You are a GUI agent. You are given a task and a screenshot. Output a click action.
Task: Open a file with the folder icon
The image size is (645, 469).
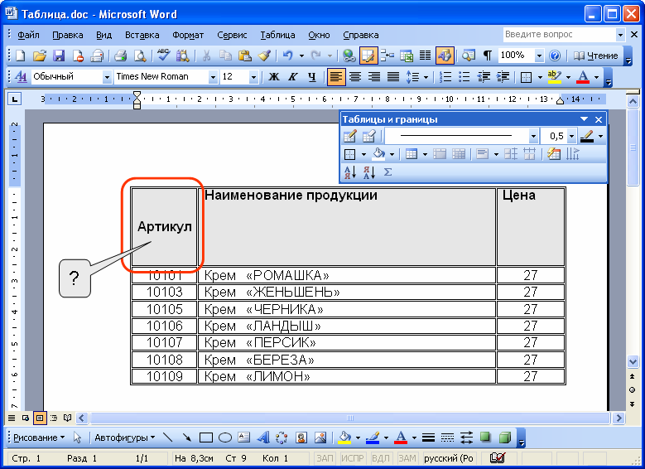click(40, 56)
